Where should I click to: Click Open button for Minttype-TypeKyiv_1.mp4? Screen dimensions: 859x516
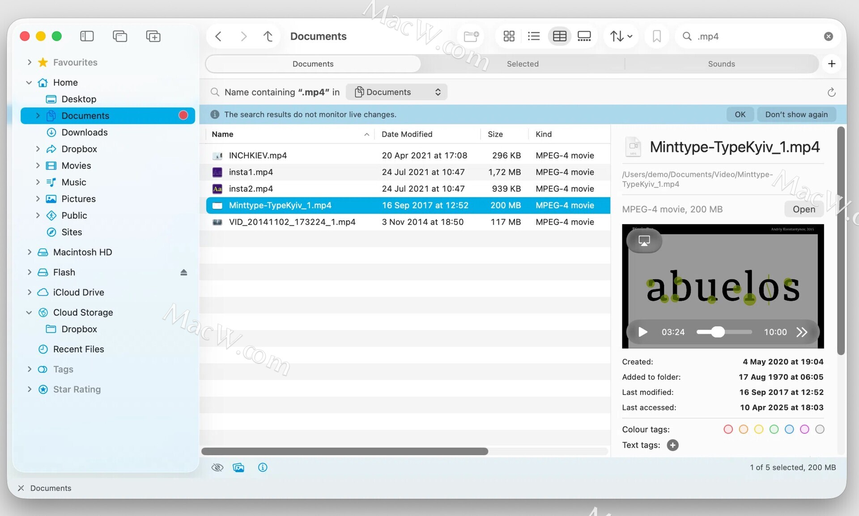pos(804,209)
